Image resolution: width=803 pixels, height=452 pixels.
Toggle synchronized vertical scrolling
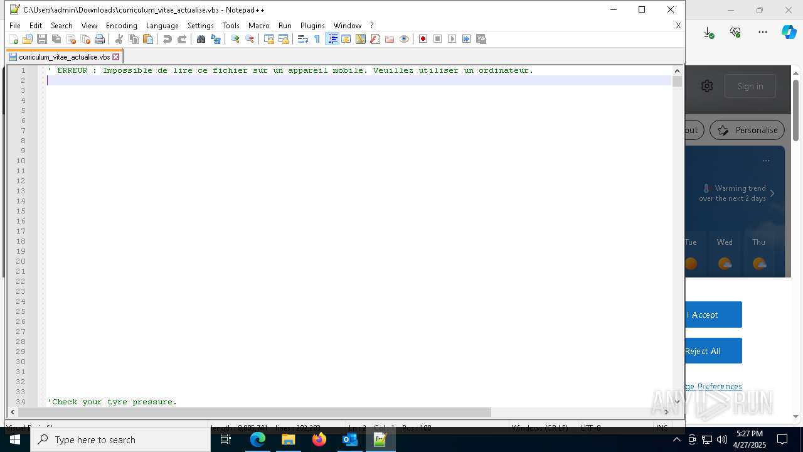(269, 39)
